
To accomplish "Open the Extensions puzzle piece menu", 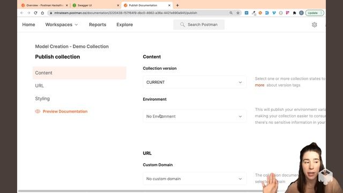I will tap(294, 13).
